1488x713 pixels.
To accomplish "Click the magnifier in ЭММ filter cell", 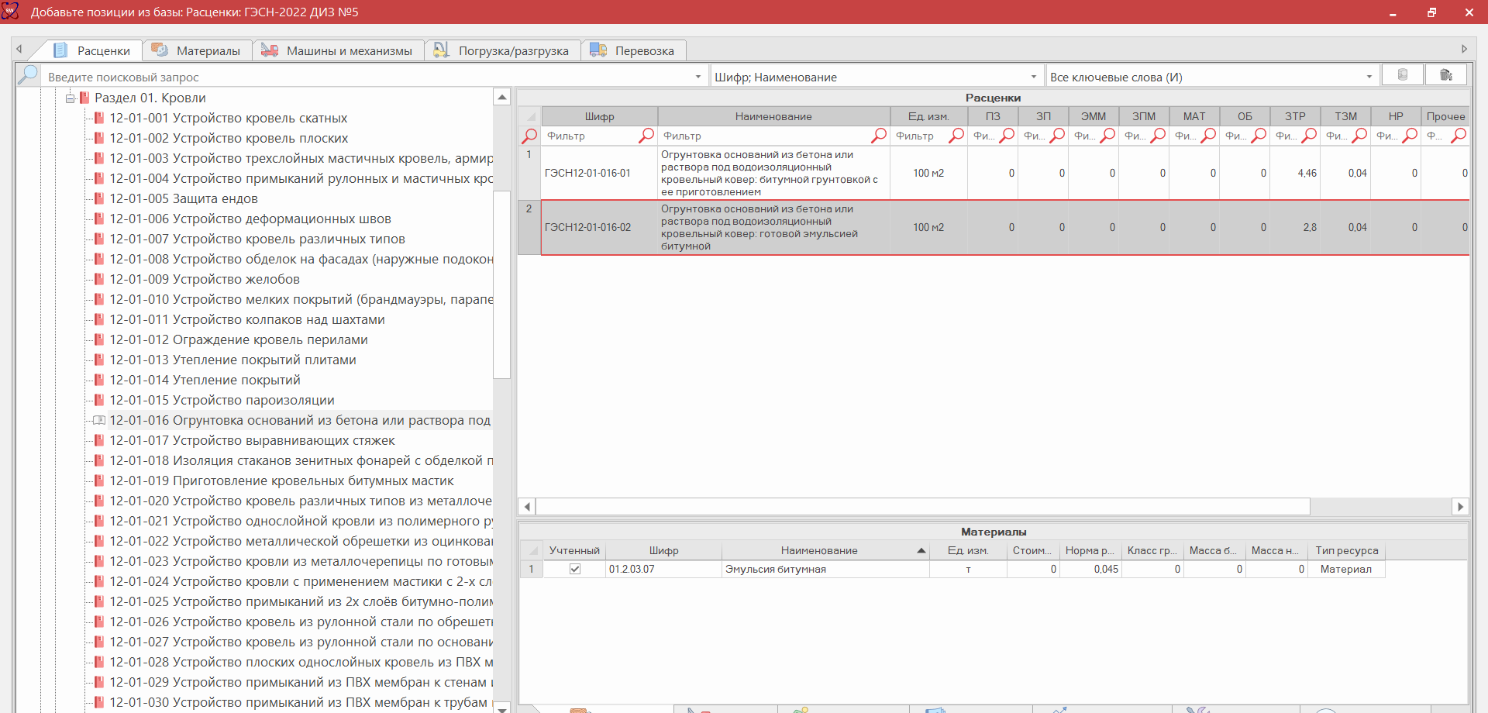I will [1108, 135].
